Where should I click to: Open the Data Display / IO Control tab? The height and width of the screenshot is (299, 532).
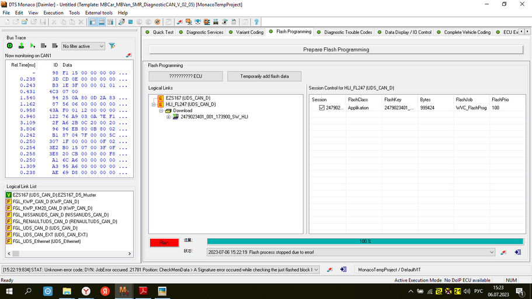[x=405, y=32]
